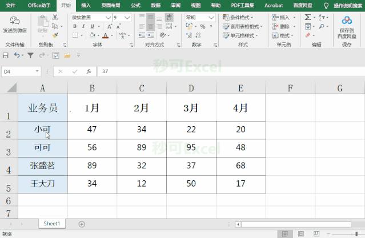This screenshot has height=238, width=365.
Task: Click the Find magnifier icon
Action: [322, 26]
